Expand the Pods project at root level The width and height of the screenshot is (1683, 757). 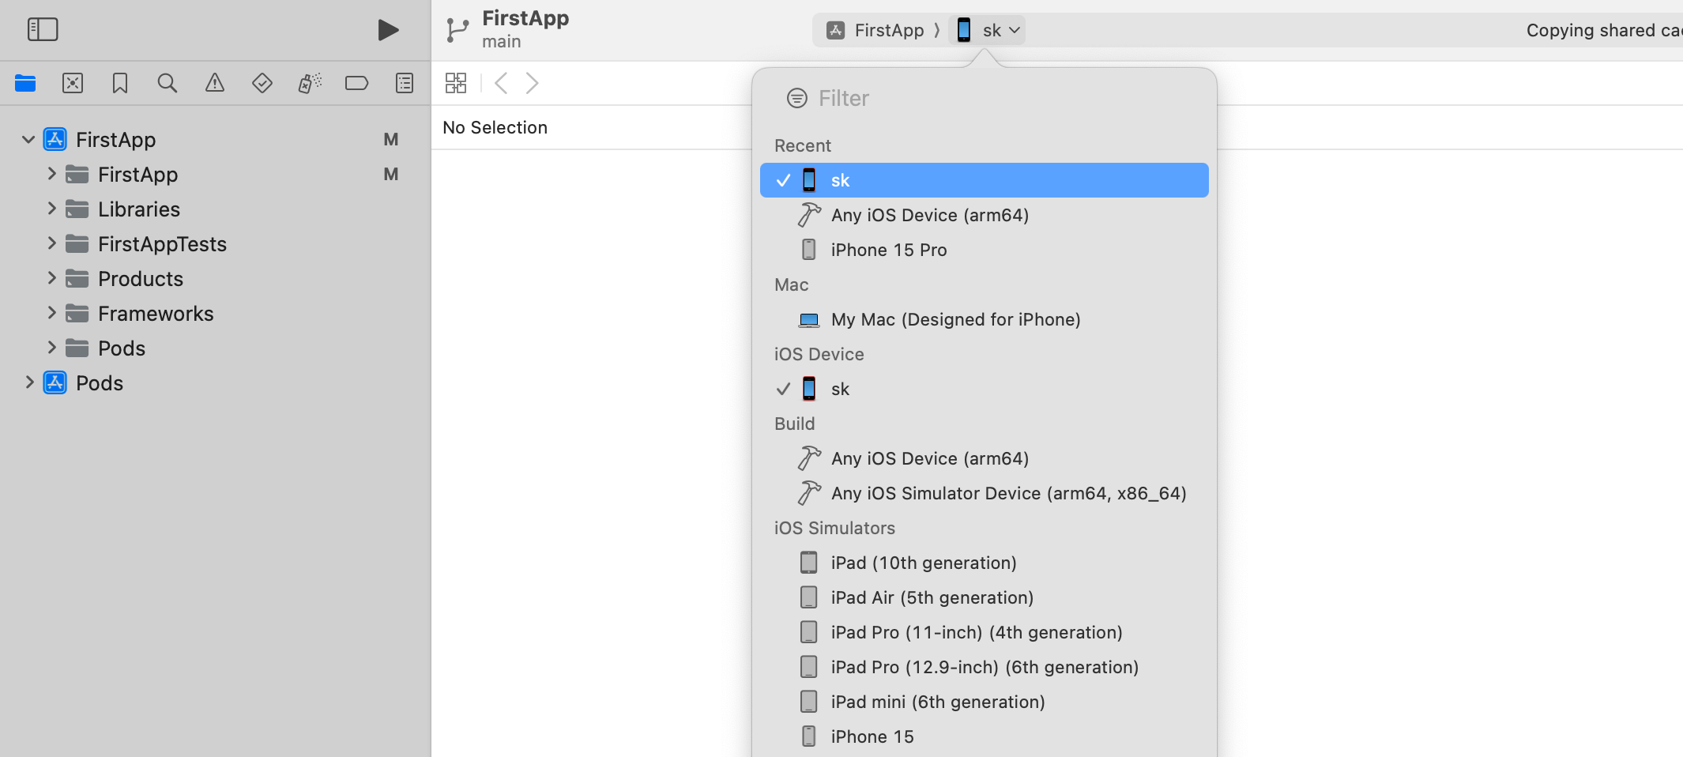click(29, 382)
